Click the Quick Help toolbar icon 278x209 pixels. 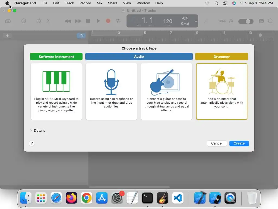coord(24,21)
